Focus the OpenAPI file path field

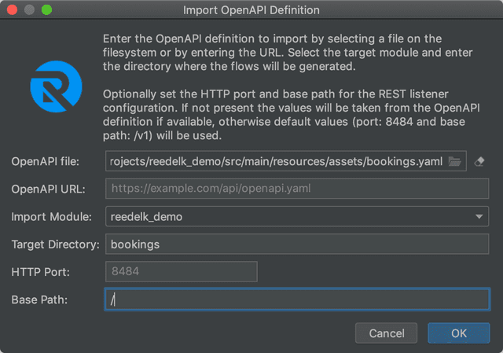pos(275,161)
